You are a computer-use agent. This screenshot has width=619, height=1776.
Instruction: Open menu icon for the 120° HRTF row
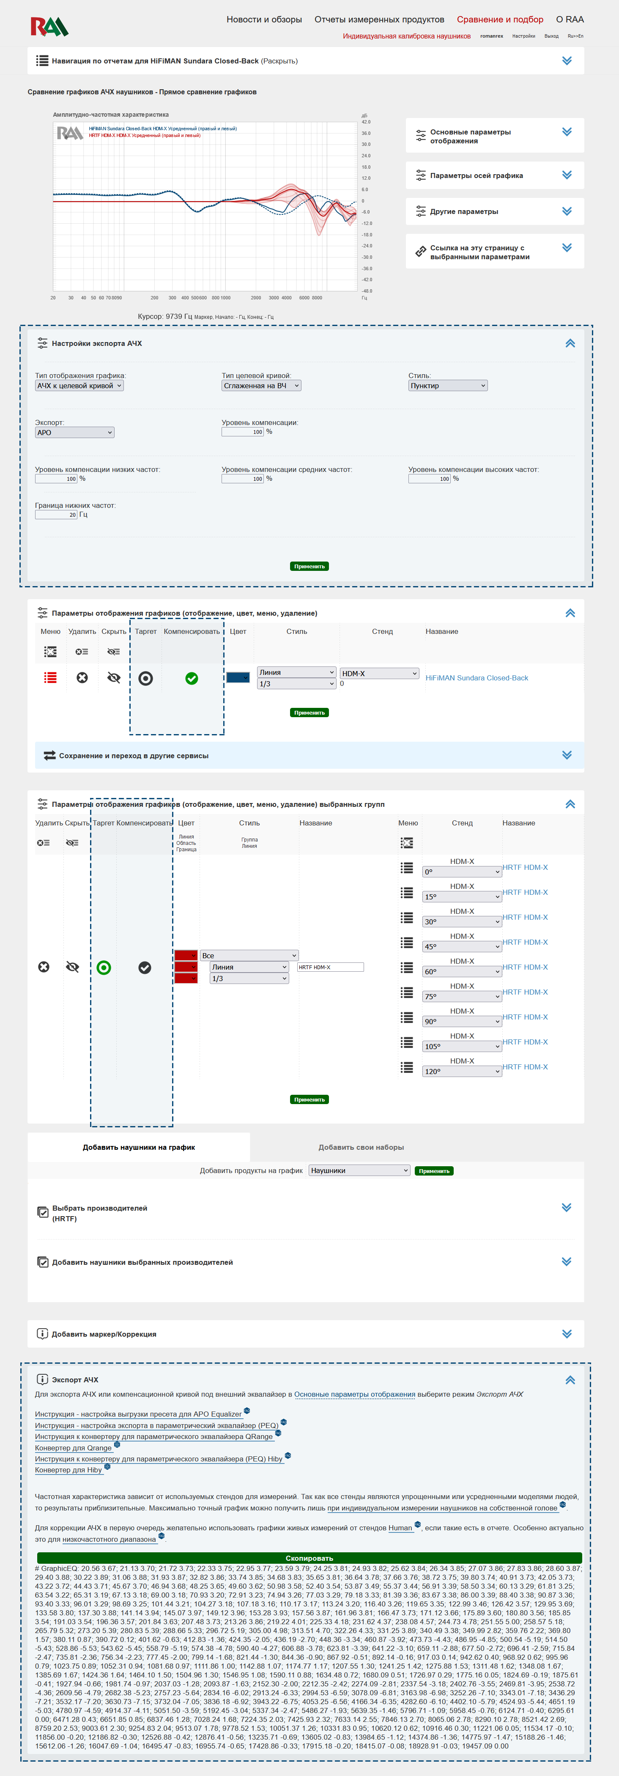407,1067
